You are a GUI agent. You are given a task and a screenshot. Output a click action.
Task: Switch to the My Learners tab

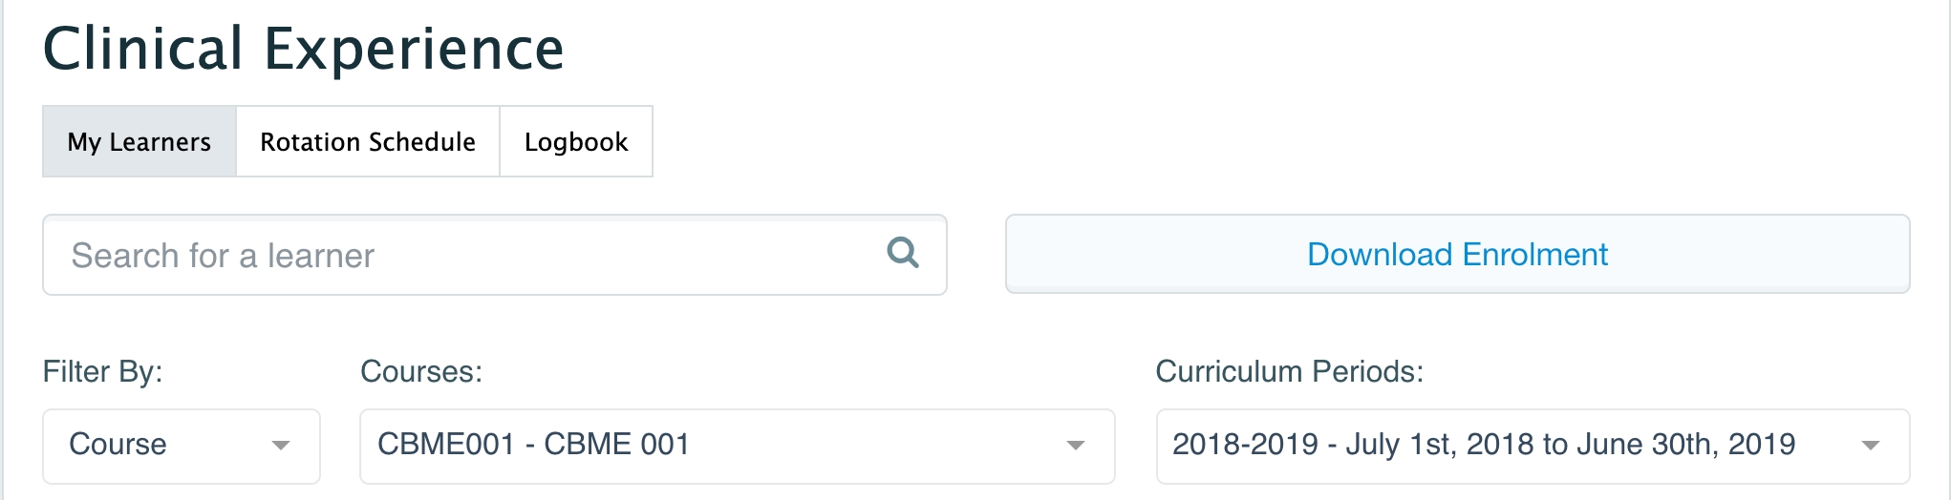point(139,142)
